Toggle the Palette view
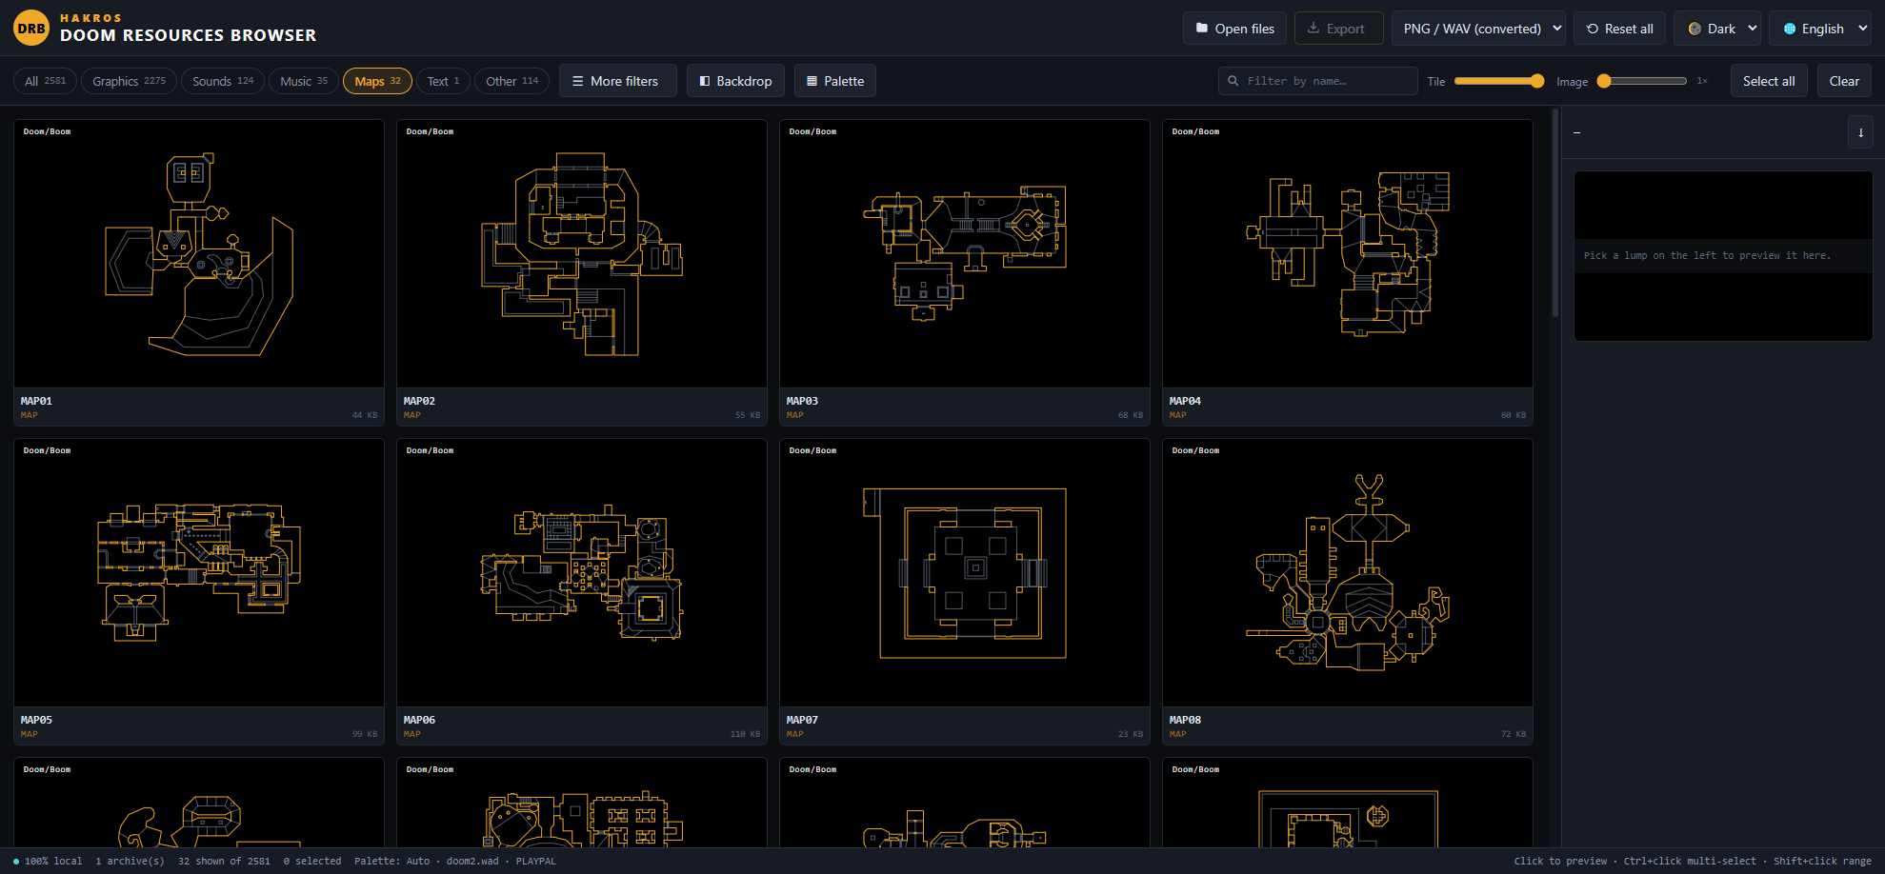The width and height of the screenshot is (1885, 874). click(x=835, y=81)
